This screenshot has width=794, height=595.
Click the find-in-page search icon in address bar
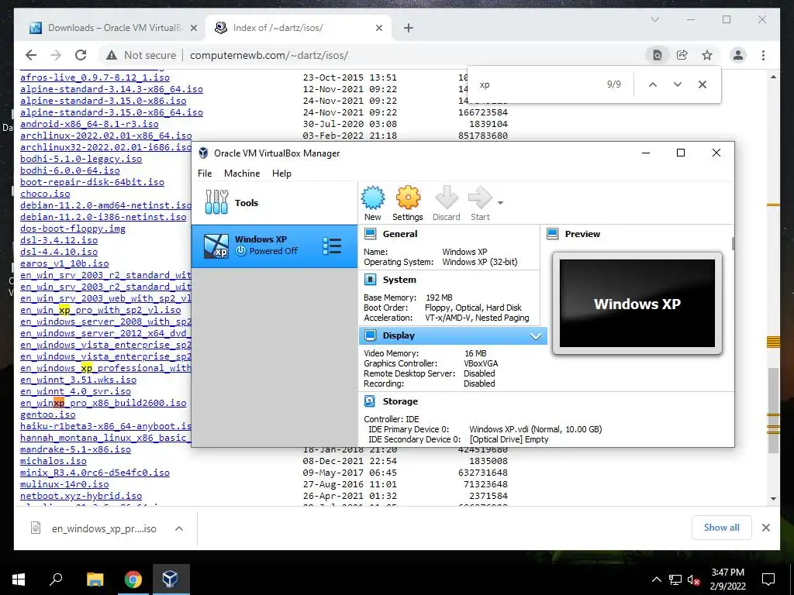click(657, 55)
